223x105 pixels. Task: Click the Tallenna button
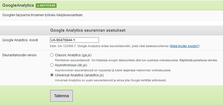click(61, 96)
